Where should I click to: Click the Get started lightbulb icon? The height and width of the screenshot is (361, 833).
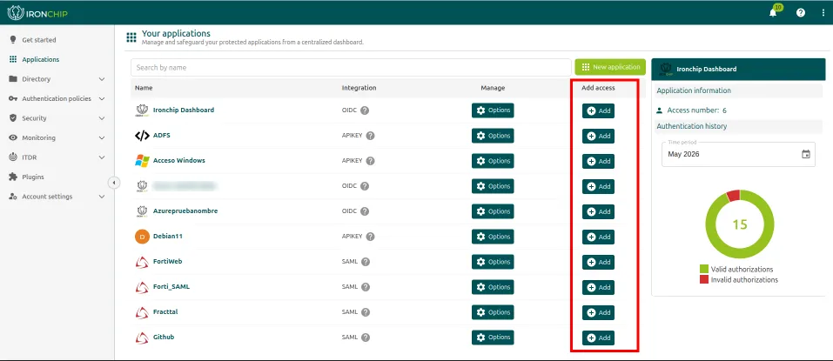pos(13,40)
